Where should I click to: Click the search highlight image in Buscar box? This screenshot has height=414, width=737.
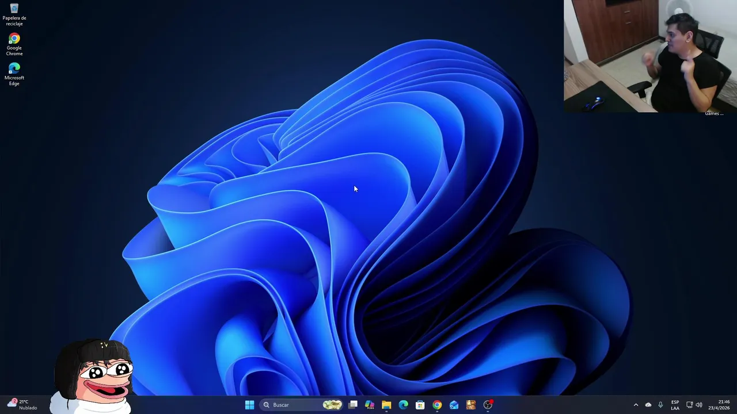click(x=332, y=405)
